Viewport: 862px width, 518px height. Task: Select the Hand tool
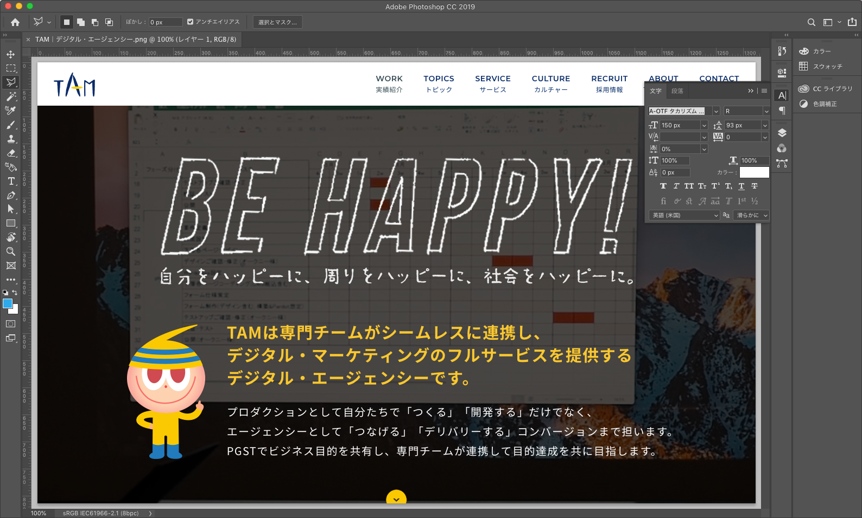coord(11,237)
